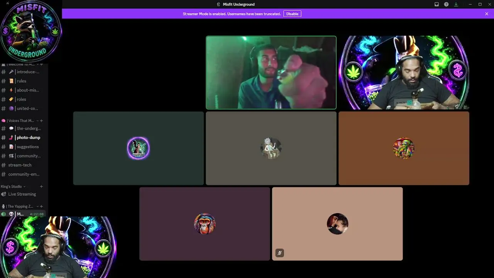Open the united-co... channel
Image resolution: width=494 pixels, height=278 pixels.
tap(24, 108)
